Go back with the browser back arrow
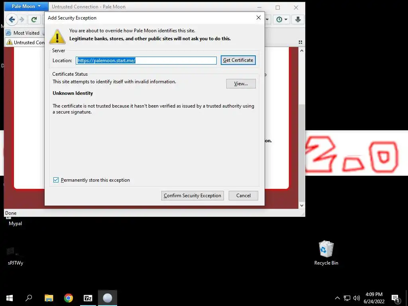Image resolution: width=408 pixels, height=306 pixels. tap(12, 19)
